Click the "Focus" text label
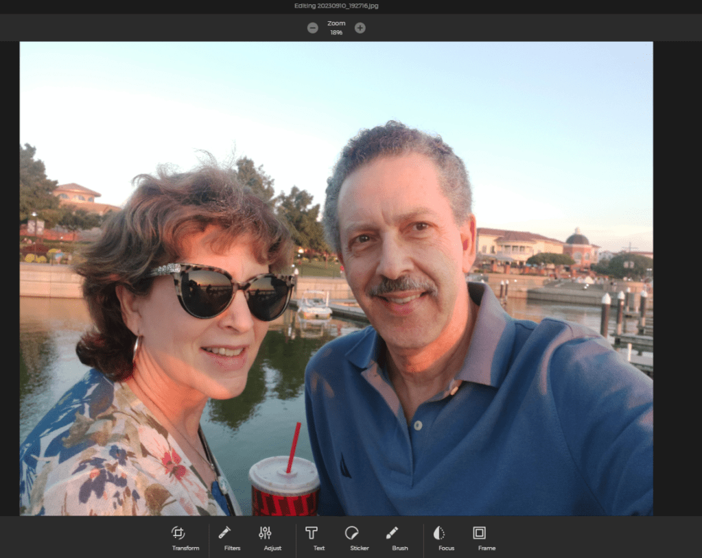This screenshot has width=702, height=558. point(446,548)
